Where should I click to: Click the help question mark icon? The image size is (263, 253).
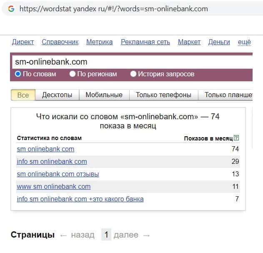click(x=237, y=138)
